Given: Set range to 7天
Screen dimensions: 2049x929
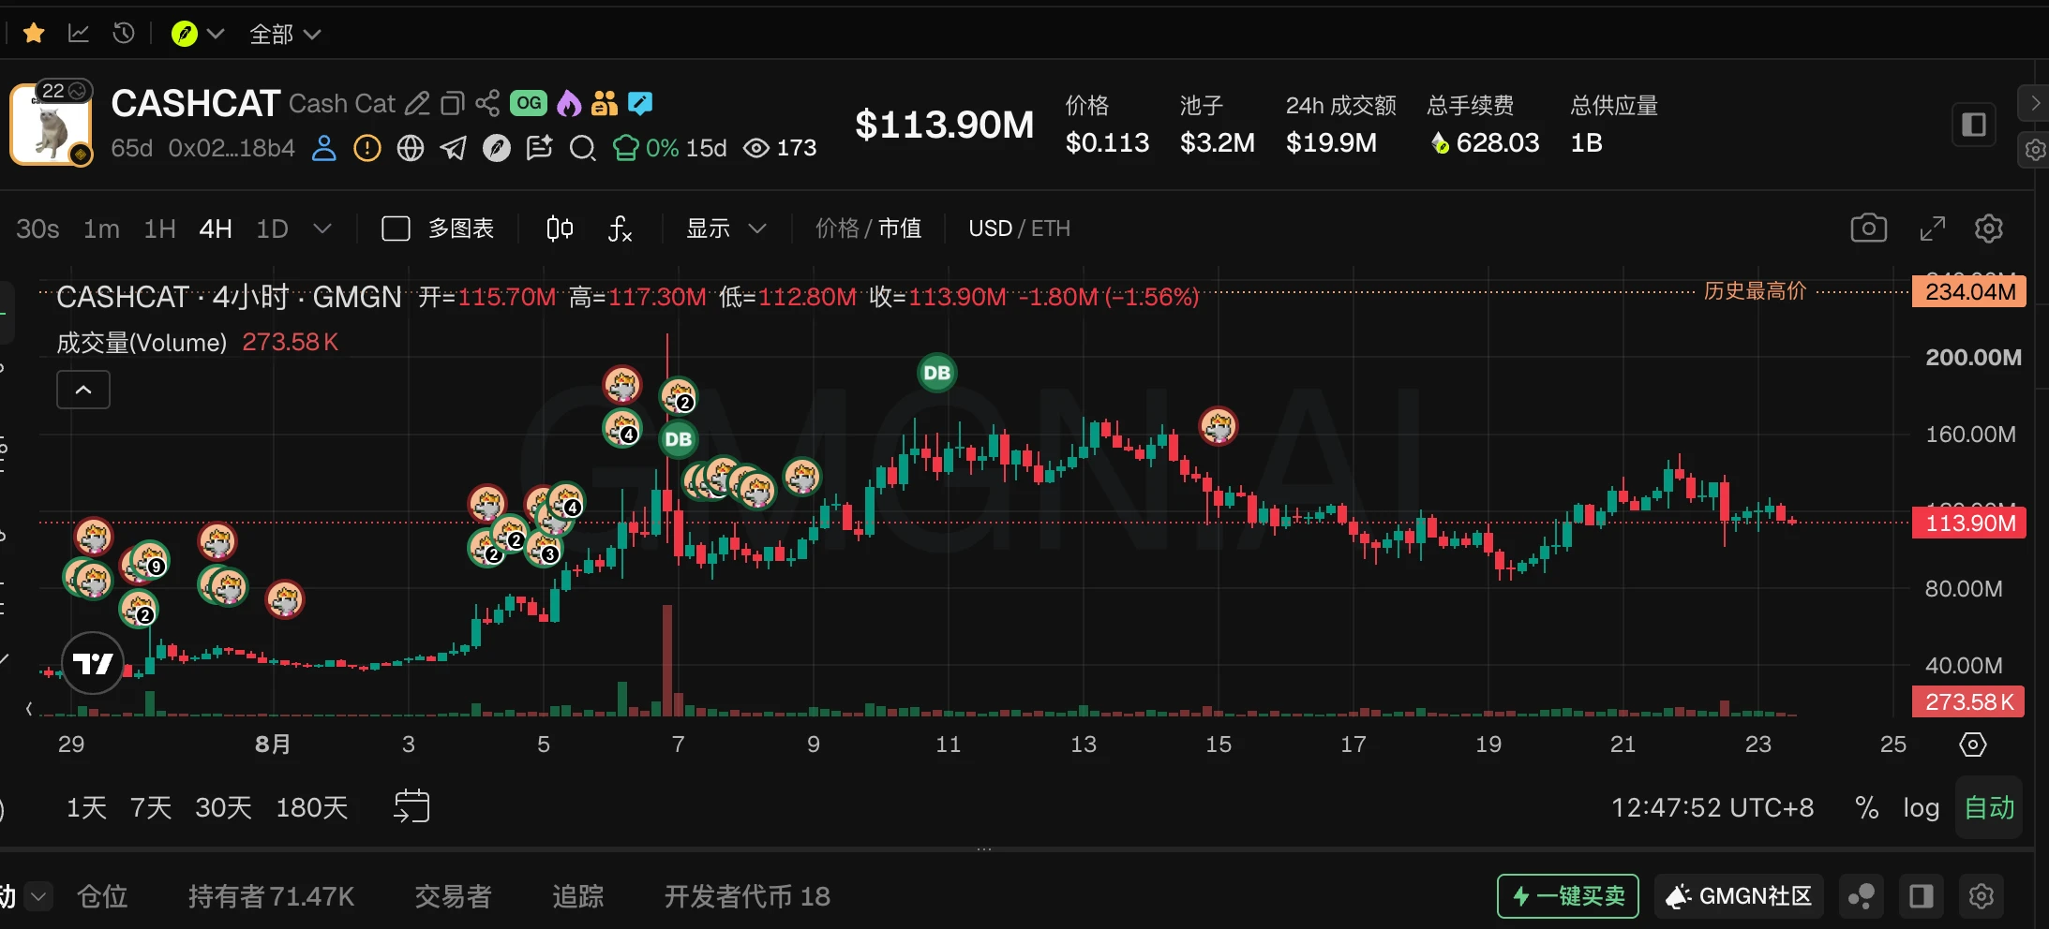Looking at the screenshot, I should (x=151, y=807).
